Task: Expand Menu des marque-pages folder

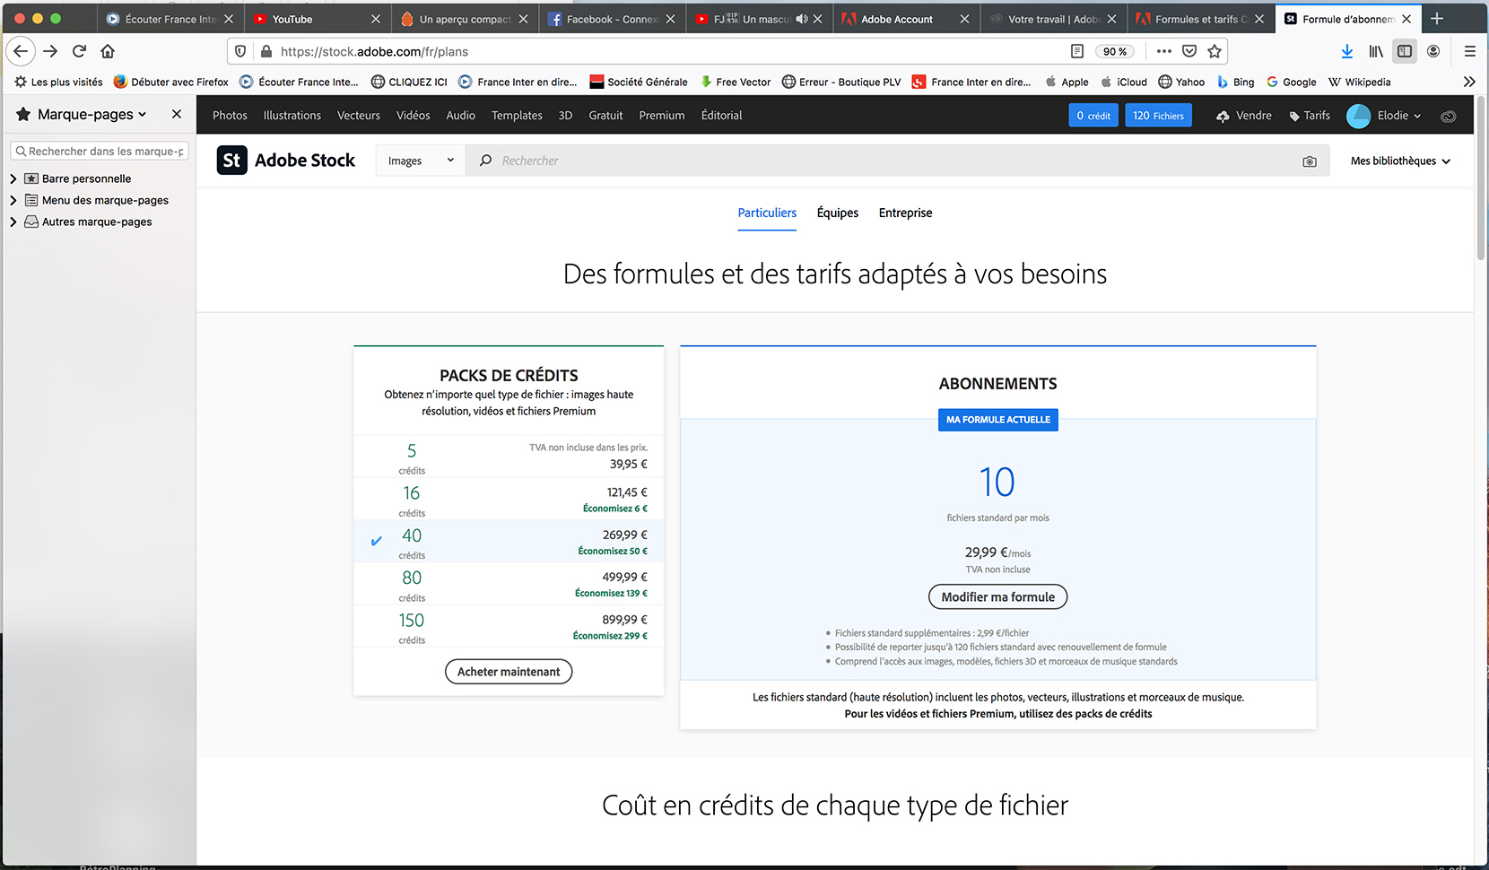Action: point(13,200)
